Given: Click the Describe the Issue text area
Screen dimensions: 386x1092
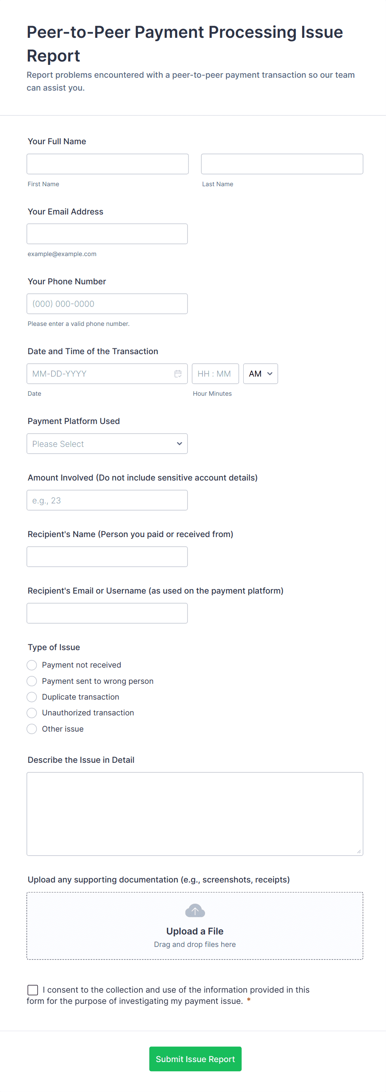Looking at the screenshot, I should [x=195, y=813].
